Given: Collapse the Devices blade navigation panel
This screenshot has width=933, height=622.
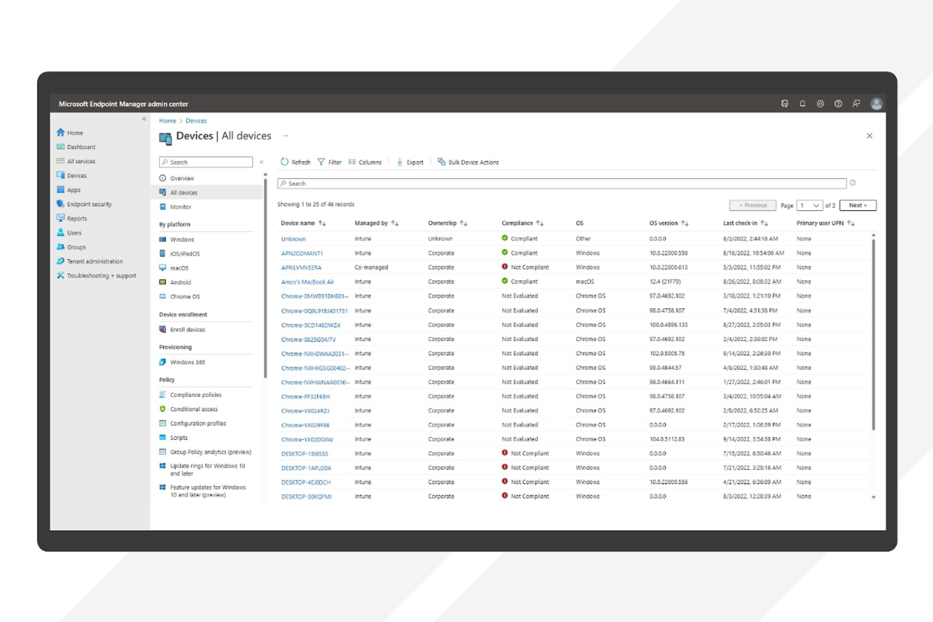Looking at the screenshot, I should pyautogui.click(x=261, y=162).
